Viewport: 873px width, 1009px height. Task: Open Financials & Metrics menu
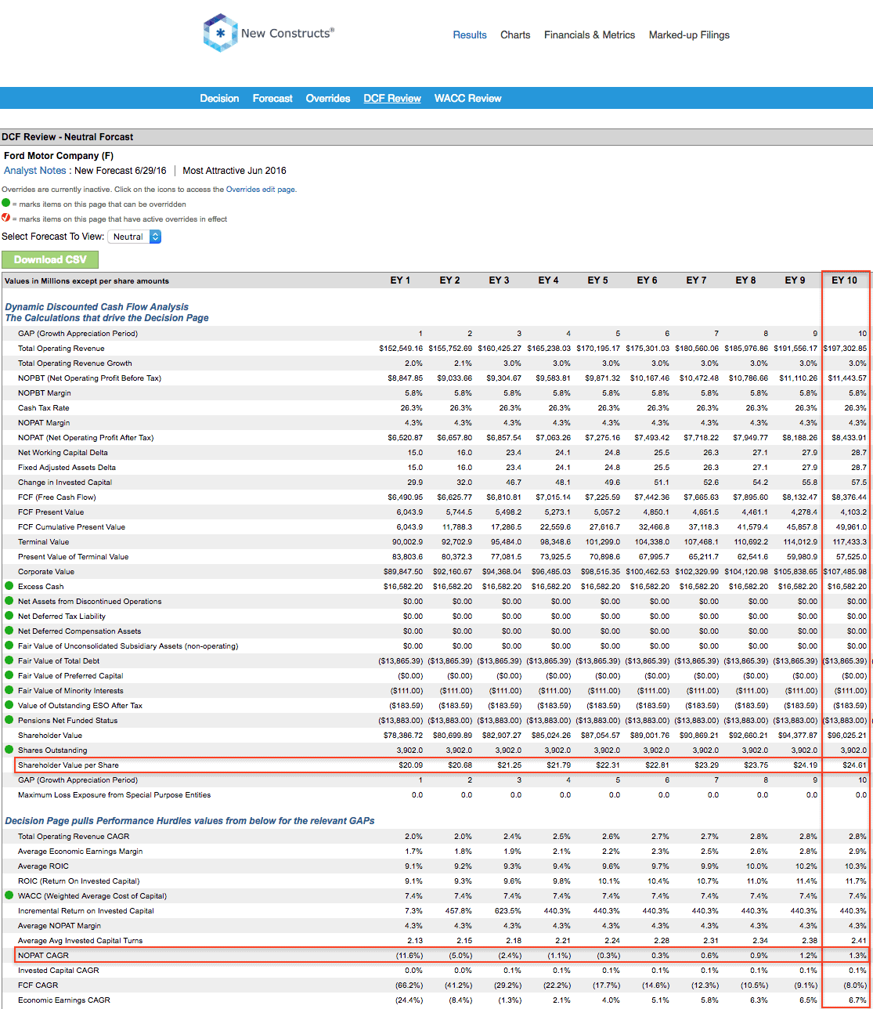coord(590,34)
